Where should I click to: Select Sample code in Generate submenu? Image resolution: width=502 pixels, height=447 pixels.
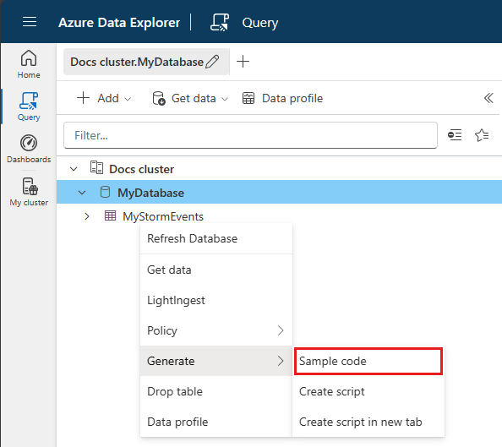[368, 361]
